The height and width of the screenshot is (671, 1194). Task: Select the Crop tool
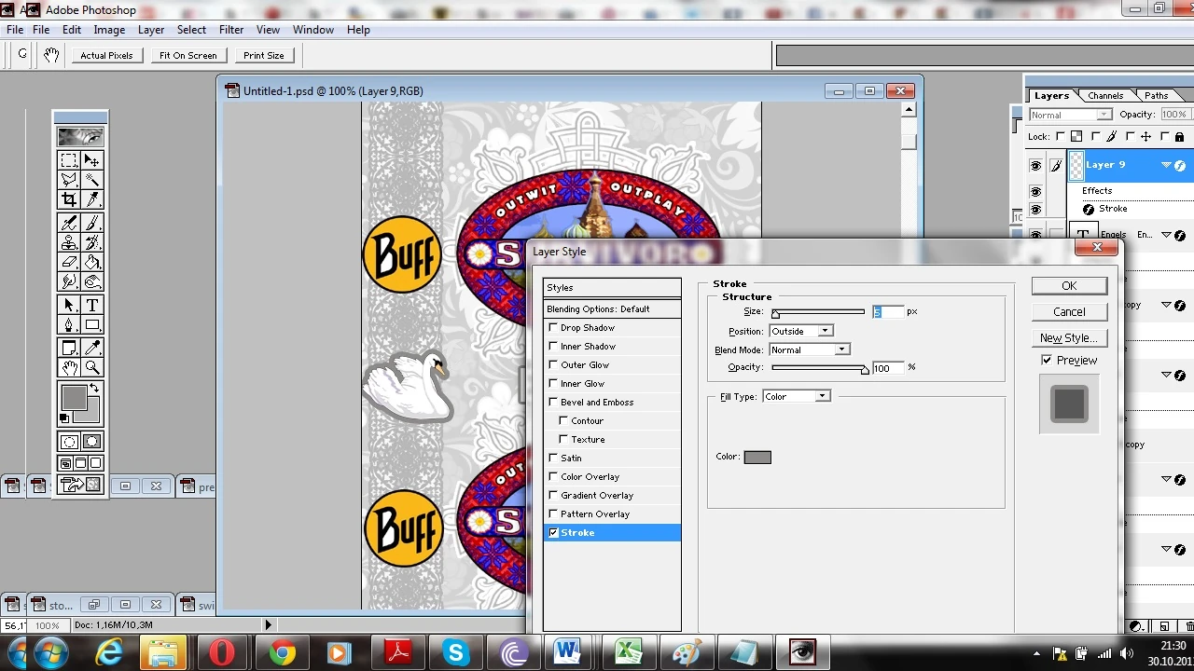[x=69, y=199]
